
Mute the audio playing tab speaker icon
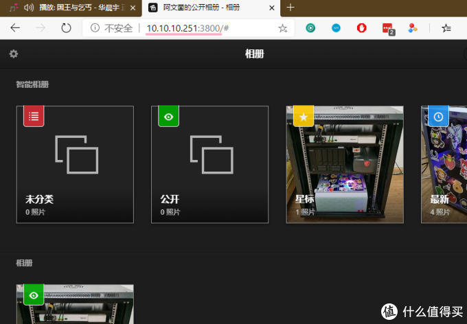tap(29, 8)
